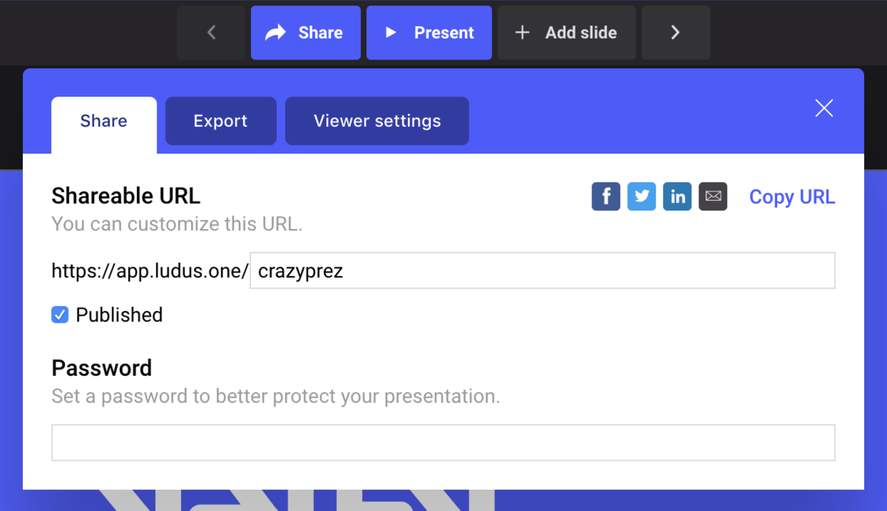
Task: Click the crazyprez URL input field
Action: coord(542,271)
